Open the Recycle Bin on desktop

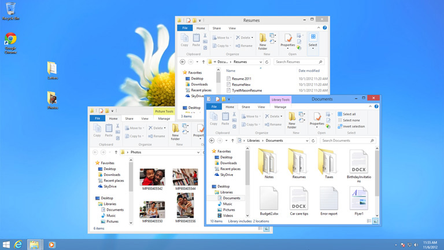tap(10, 10)
